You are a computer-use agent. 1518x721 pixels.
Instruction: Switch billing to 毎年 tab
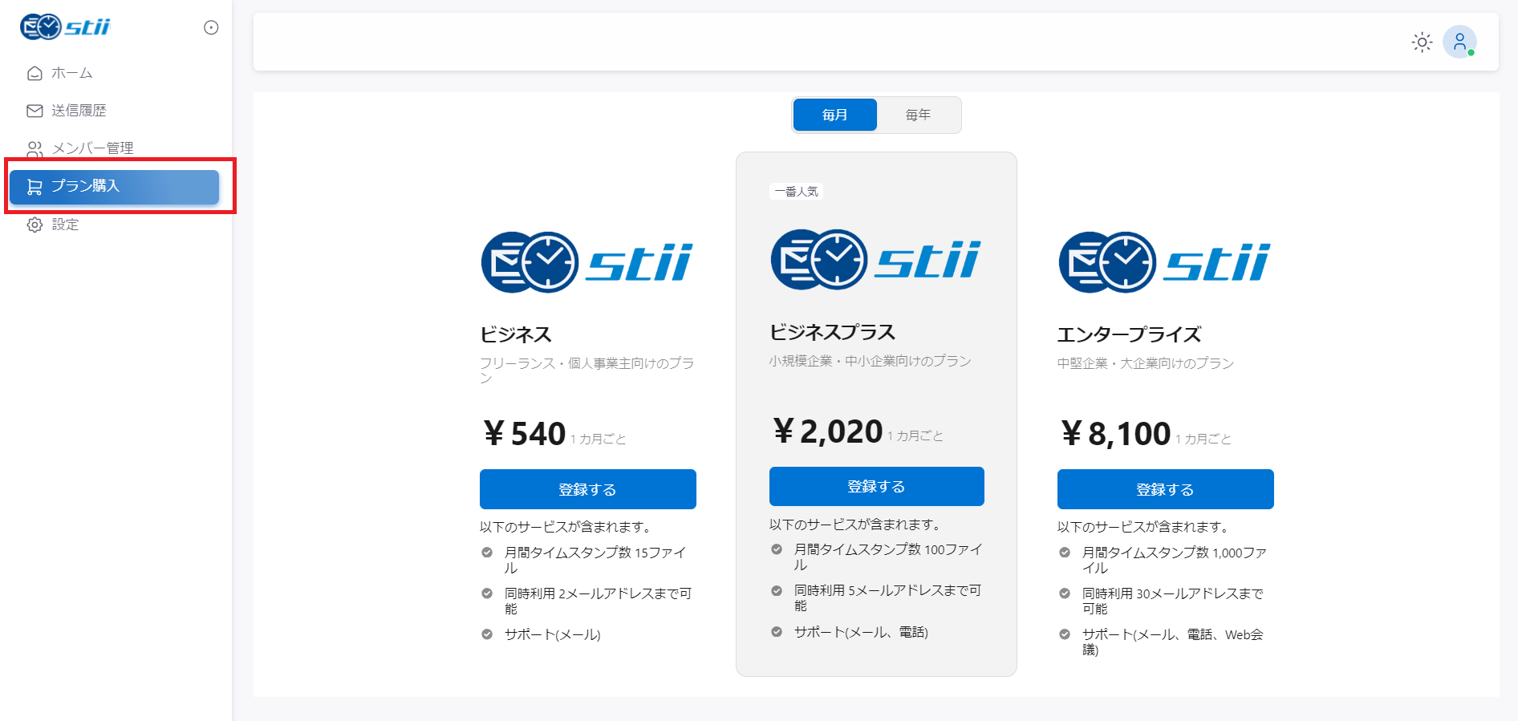918,115
